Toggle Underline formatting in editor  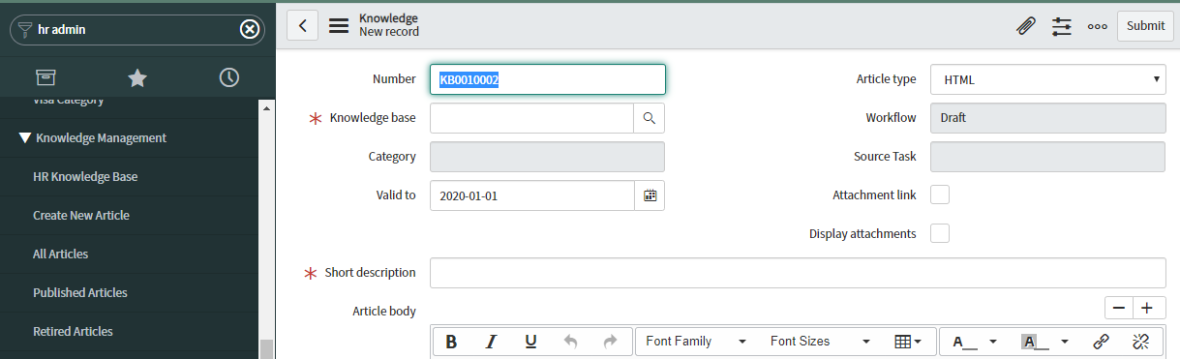click(530, 342)
